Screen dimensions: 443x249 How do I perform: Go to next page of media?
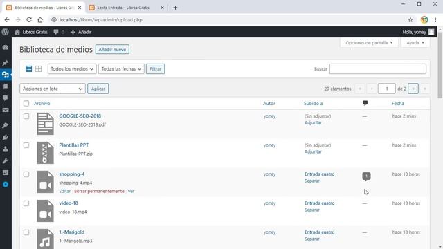tap(413, 89)
